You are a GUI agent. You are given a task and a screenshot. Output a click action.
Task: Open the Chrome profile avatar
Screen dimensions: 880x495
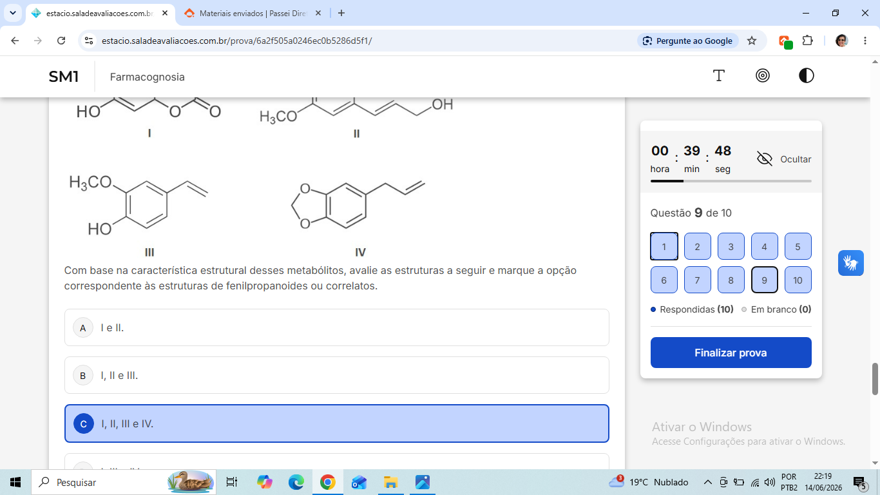click(842, 41)
